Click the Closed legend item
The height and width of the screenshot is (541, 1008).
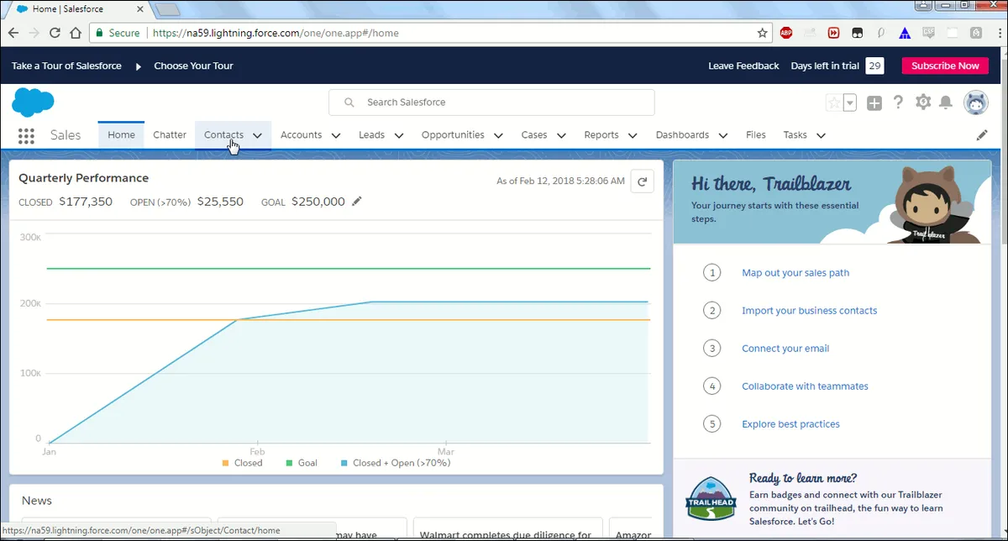[x=242, y=463]
